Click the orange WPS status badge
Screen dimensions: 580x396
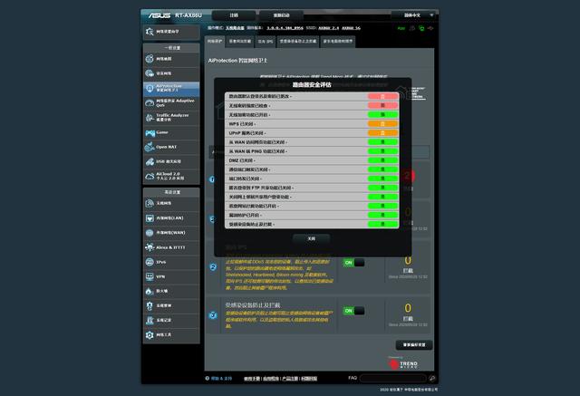tap(382, 124)
